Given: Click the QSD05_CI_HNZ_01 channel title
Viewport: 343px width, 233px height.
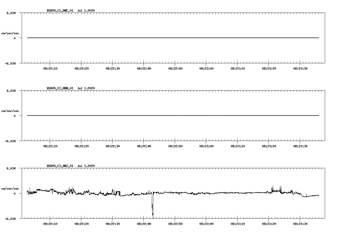Looking at the screenshot, I should (x=60, y=166).
